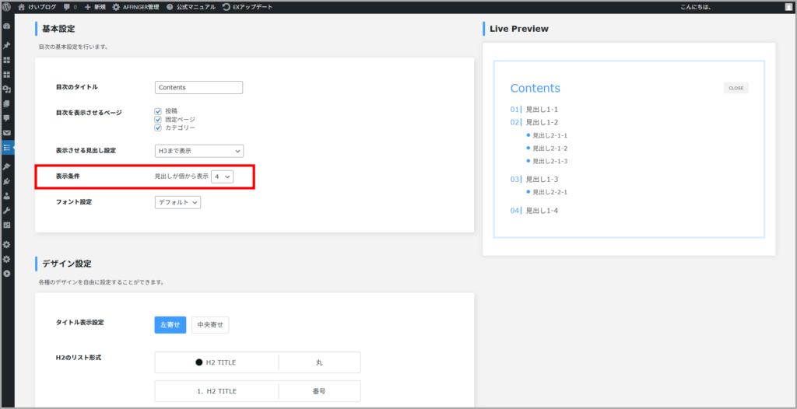
Task: Open the heading count dropdown showing 4
Action: 222,177
